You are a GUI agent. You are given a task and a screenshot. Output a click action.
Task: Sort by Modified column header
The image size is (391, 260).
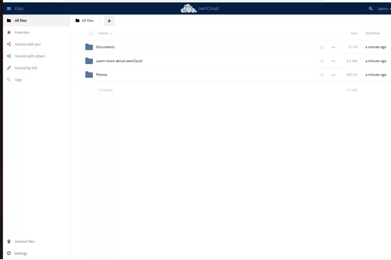[373, 33]
